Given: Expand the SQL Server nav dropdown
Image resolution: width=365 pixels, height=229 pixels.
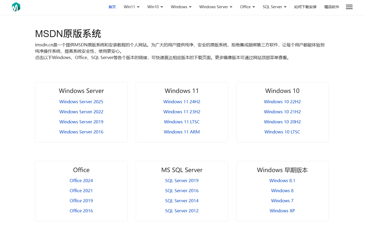Looking at the screenshot, I should tap(274, 7).
